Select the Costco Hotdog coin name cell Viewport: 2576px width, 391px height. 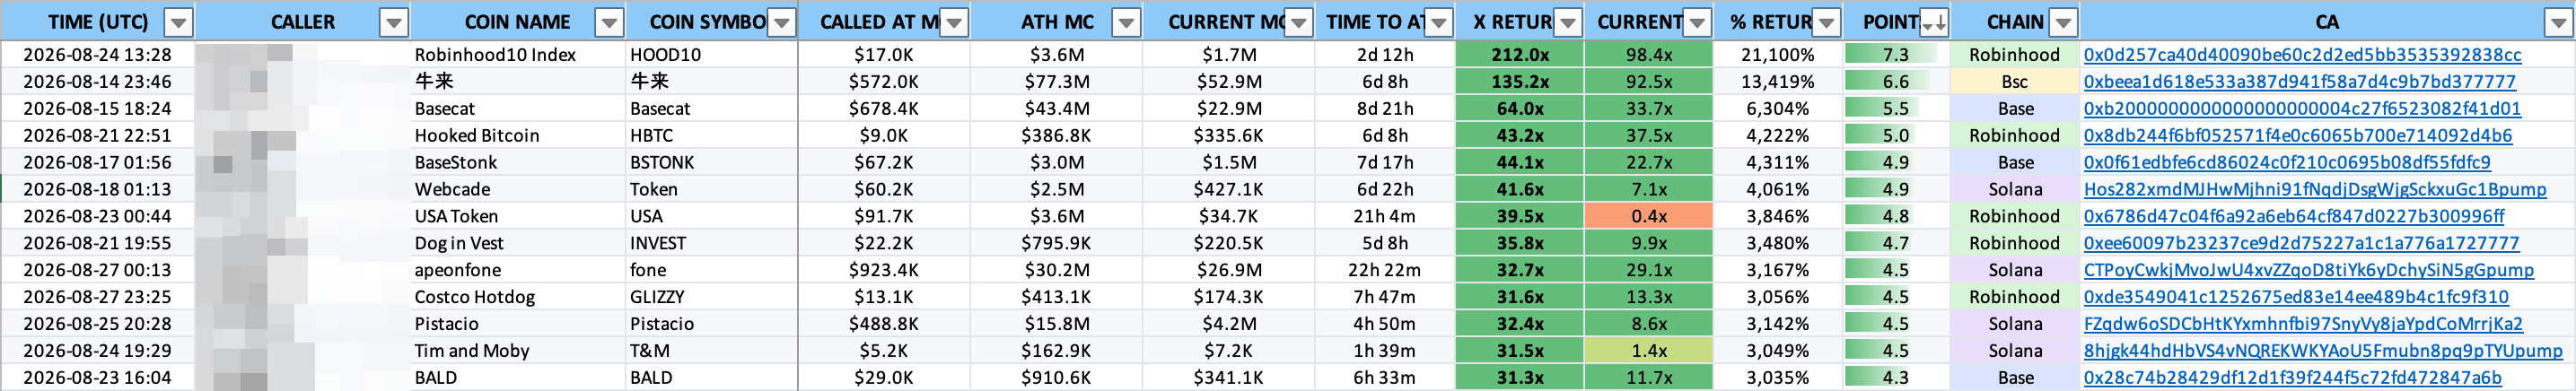[518, 298]
